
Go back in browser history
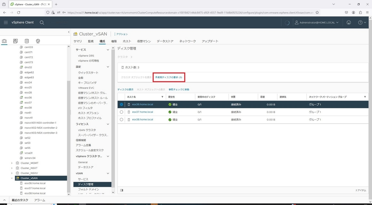pyautogui.click(x=4, y=12)
